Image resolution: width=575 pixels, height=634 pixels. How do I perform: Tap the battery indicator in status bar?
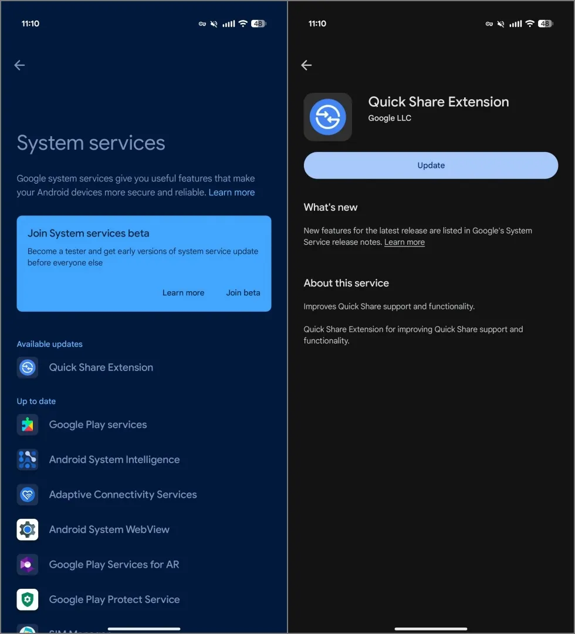coord(258,23)
